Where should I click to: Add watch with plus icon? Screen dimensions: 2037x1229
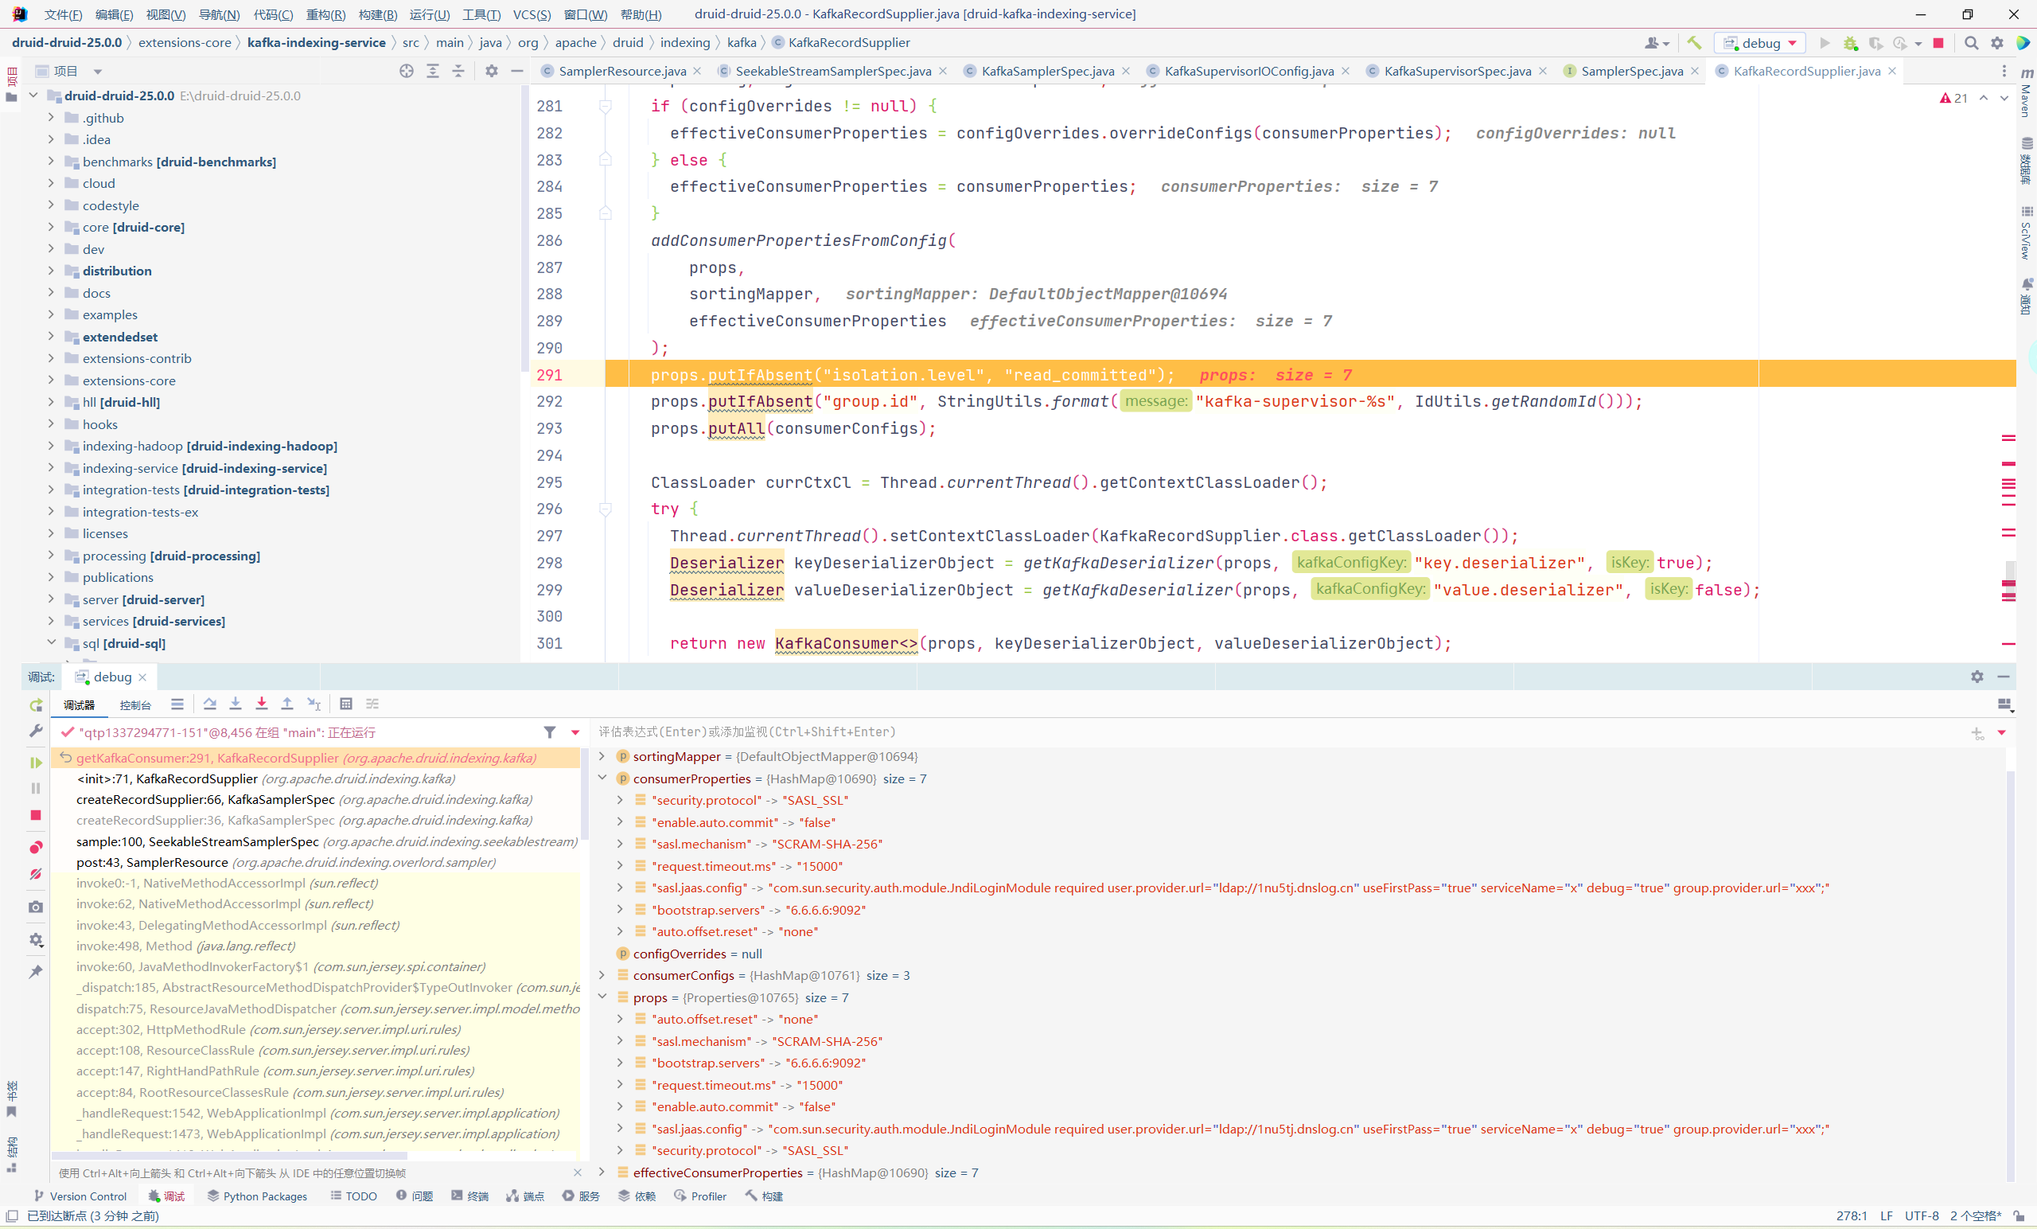tap(1977, 733)
